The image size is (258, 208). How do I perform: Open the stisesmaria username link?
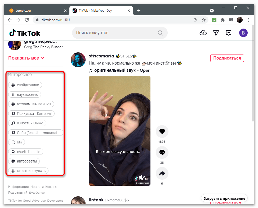[x=101, y=56]
